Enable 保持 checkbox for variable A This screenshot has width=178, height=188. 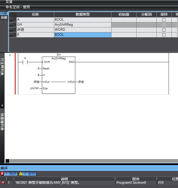[164, 20]
